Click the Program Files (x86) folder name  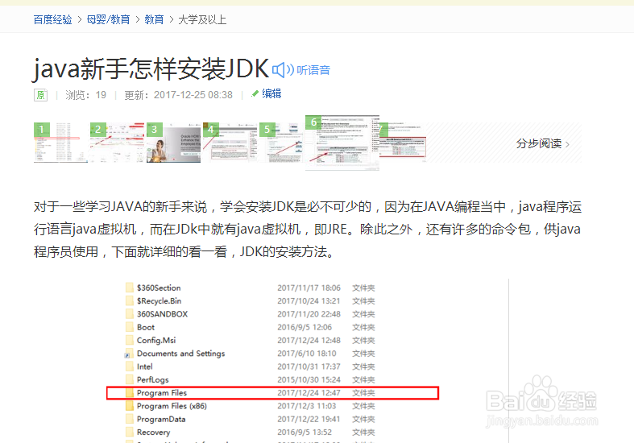172,406
